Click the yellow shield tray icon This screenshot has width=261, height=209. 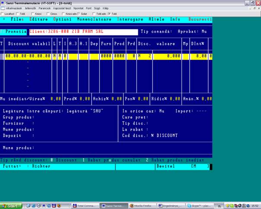pyautogui.click(x=228, y=206)
